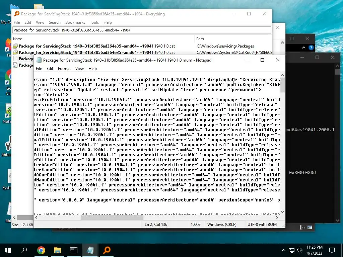Open the Notepad View menu
Viewport: 343px width, 257px height.
[79, 69]
